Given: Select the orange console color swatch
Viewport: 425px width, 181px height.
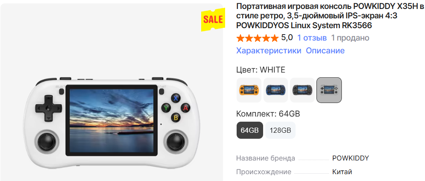Looking at the screenshot, I should coord(249,90).
